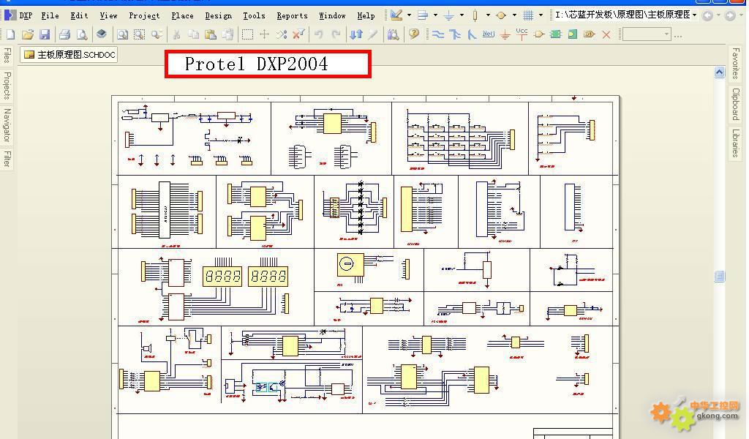Click the Open document folder icon

[x=28, y=34]
